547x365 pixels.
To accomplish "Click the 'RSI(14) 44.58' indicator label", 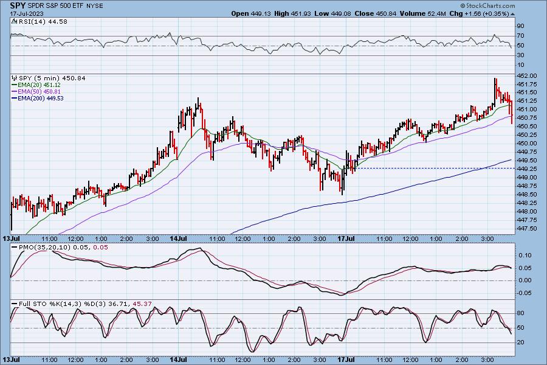I will [43, 21].
